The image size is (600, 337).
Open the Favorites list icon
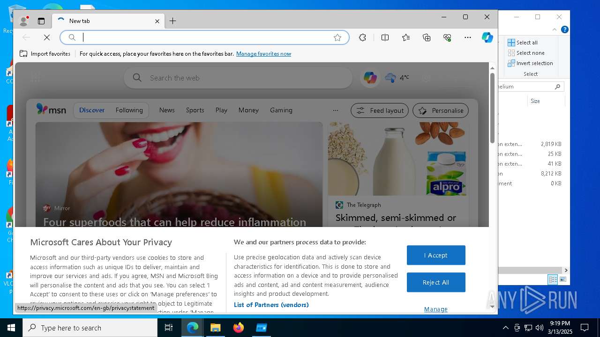click(406, 37)
